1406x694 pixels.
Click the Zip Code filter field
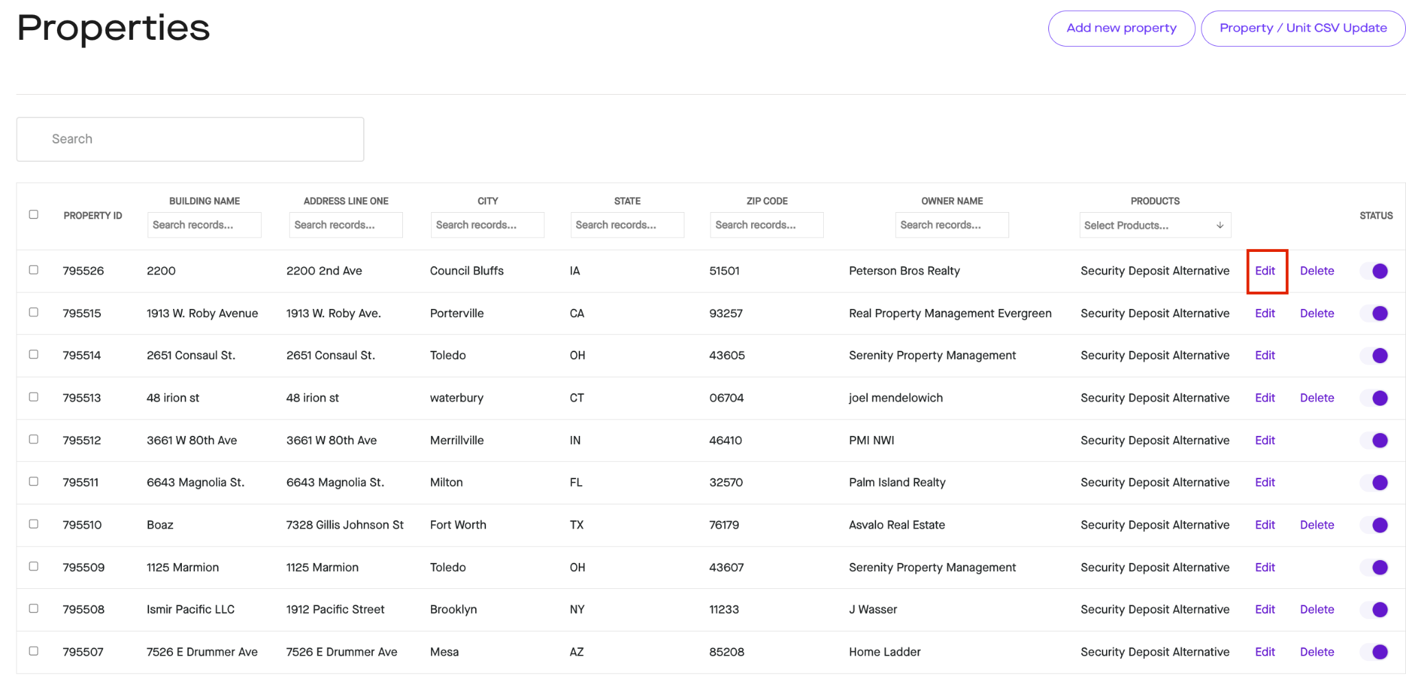point(766,225)
